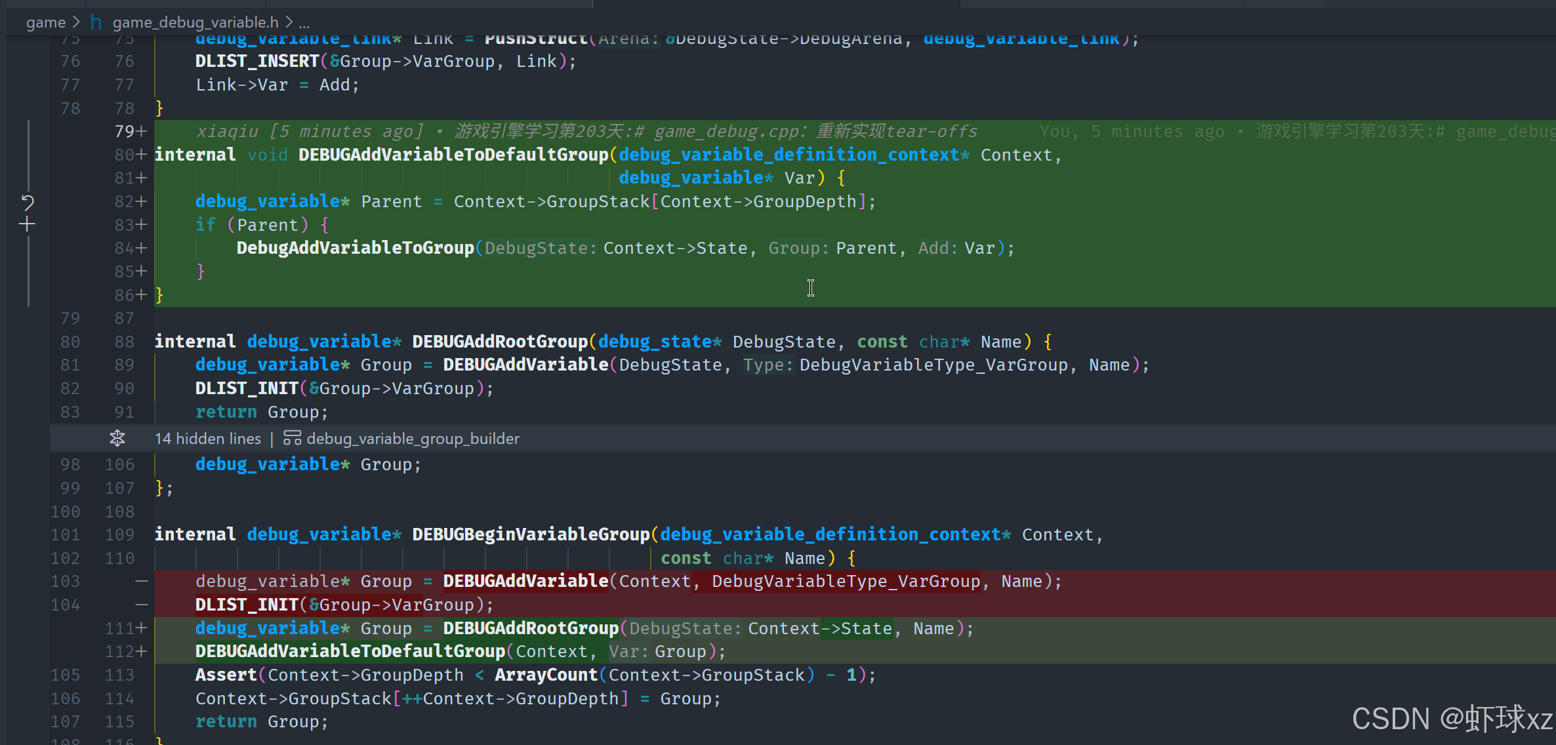Click DEBUGBeginVariableGroup function name on line 109

[530, 534]
